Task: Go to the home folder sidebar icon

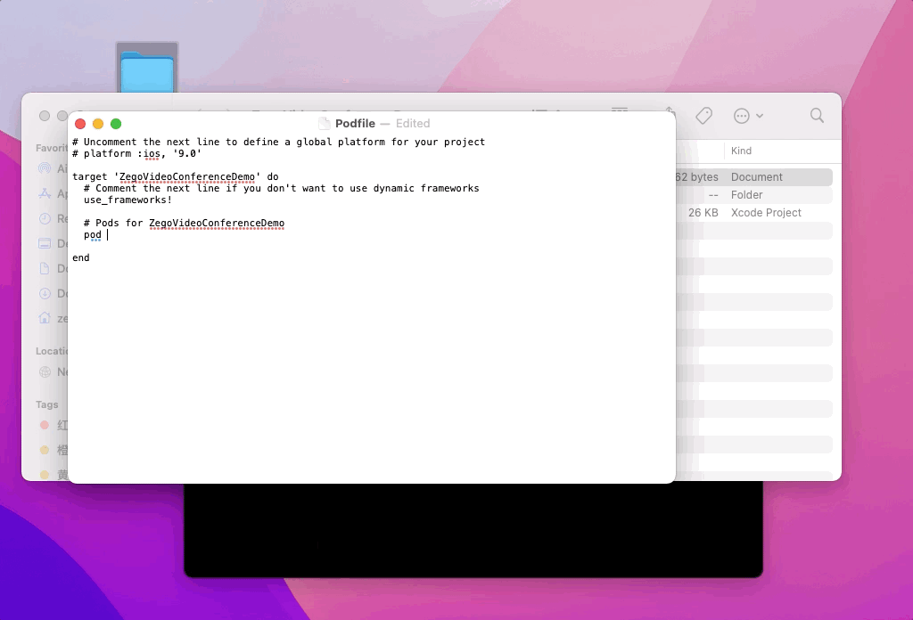Action: pyautogui.click(x=45, y=318)
